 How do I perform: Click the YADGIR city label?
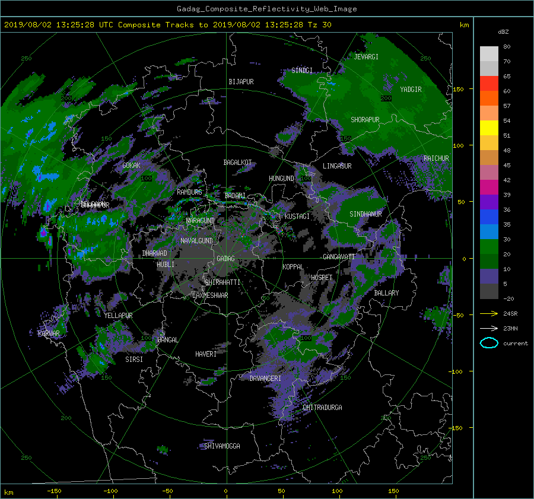coord(411,90)
